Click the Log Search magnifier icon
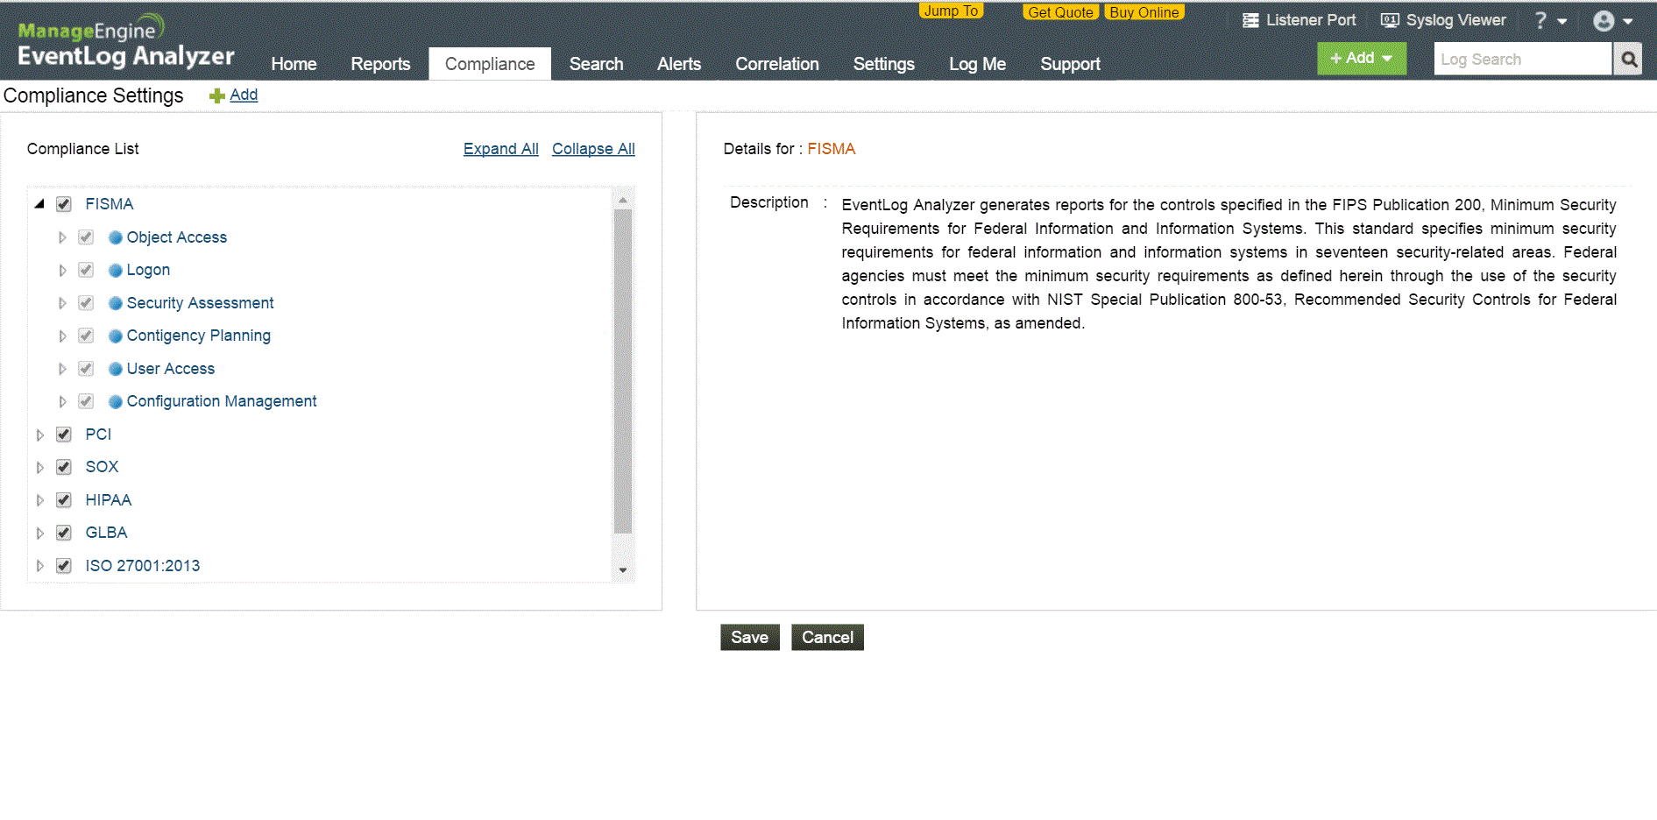1657x820 pixels. 1628,59
